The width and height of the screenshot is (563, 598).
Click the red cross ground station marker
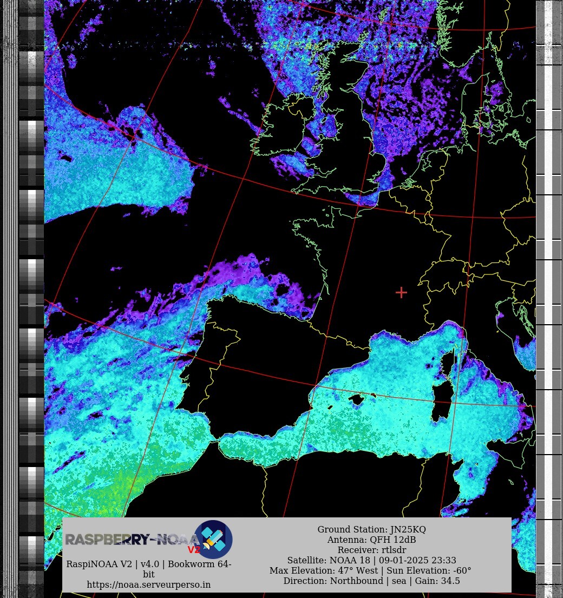coord(401,292)
